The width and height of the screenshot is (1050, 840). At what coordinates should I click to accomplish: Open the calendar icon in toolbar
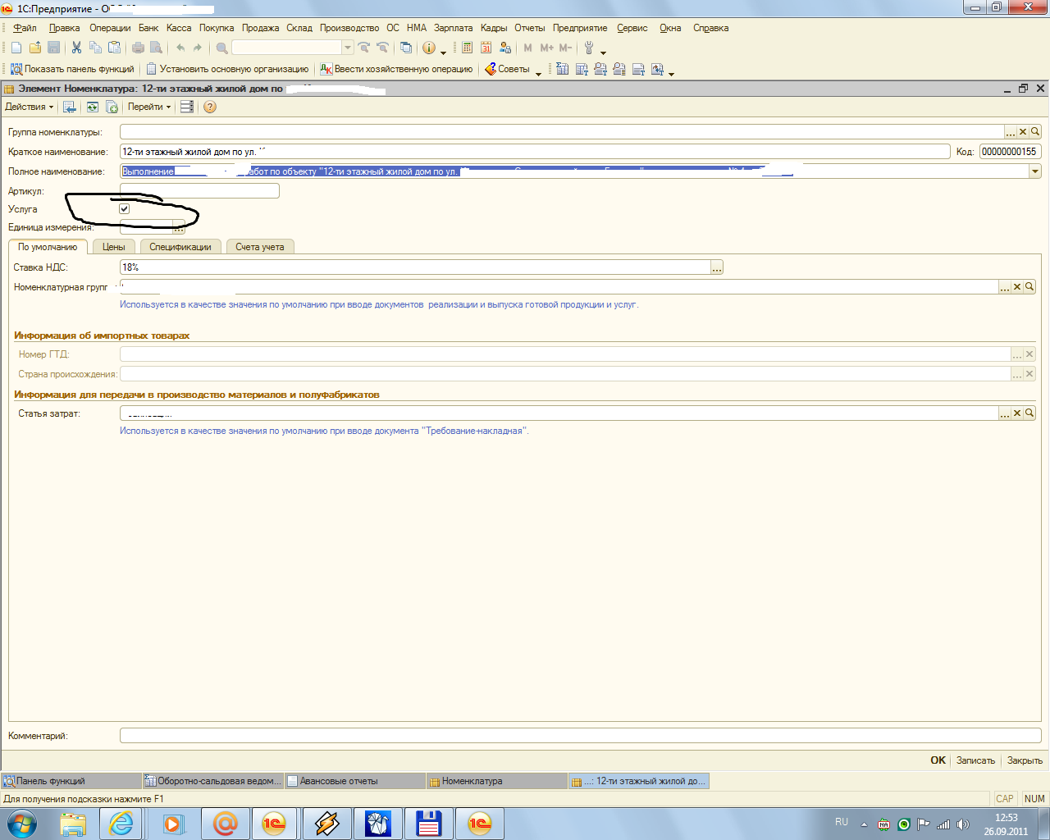point(486,48)
